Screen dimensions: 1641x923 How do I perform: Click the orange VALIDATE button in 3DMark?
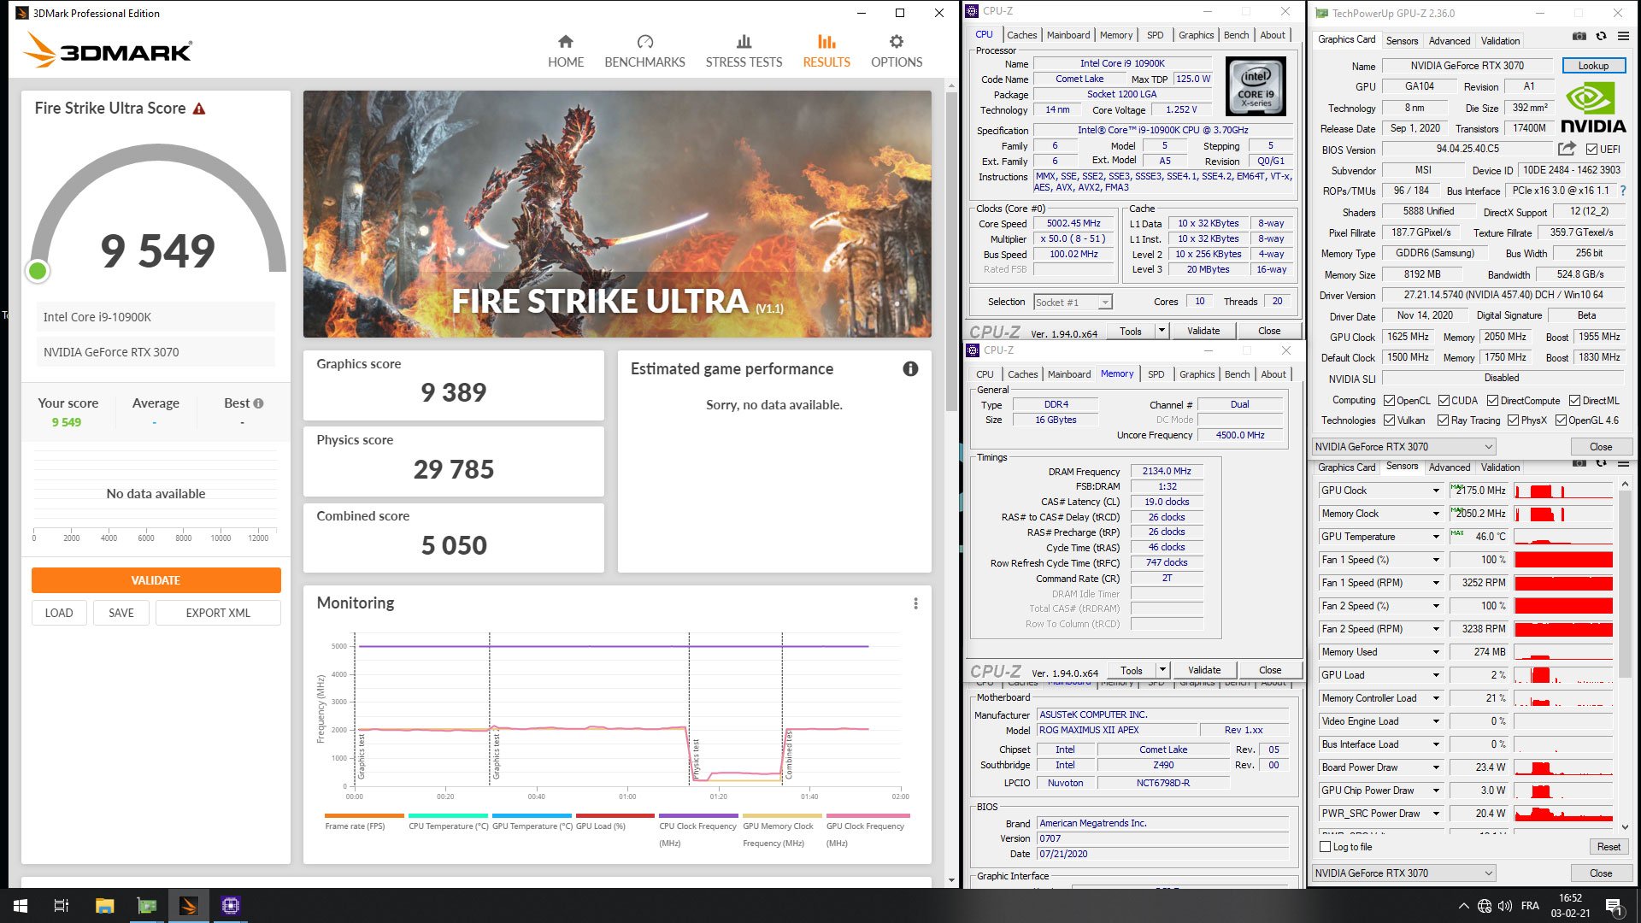point(156,580)
